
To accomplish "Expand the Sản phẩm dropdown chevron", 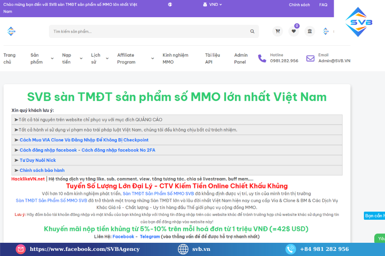I will [52, 58].
